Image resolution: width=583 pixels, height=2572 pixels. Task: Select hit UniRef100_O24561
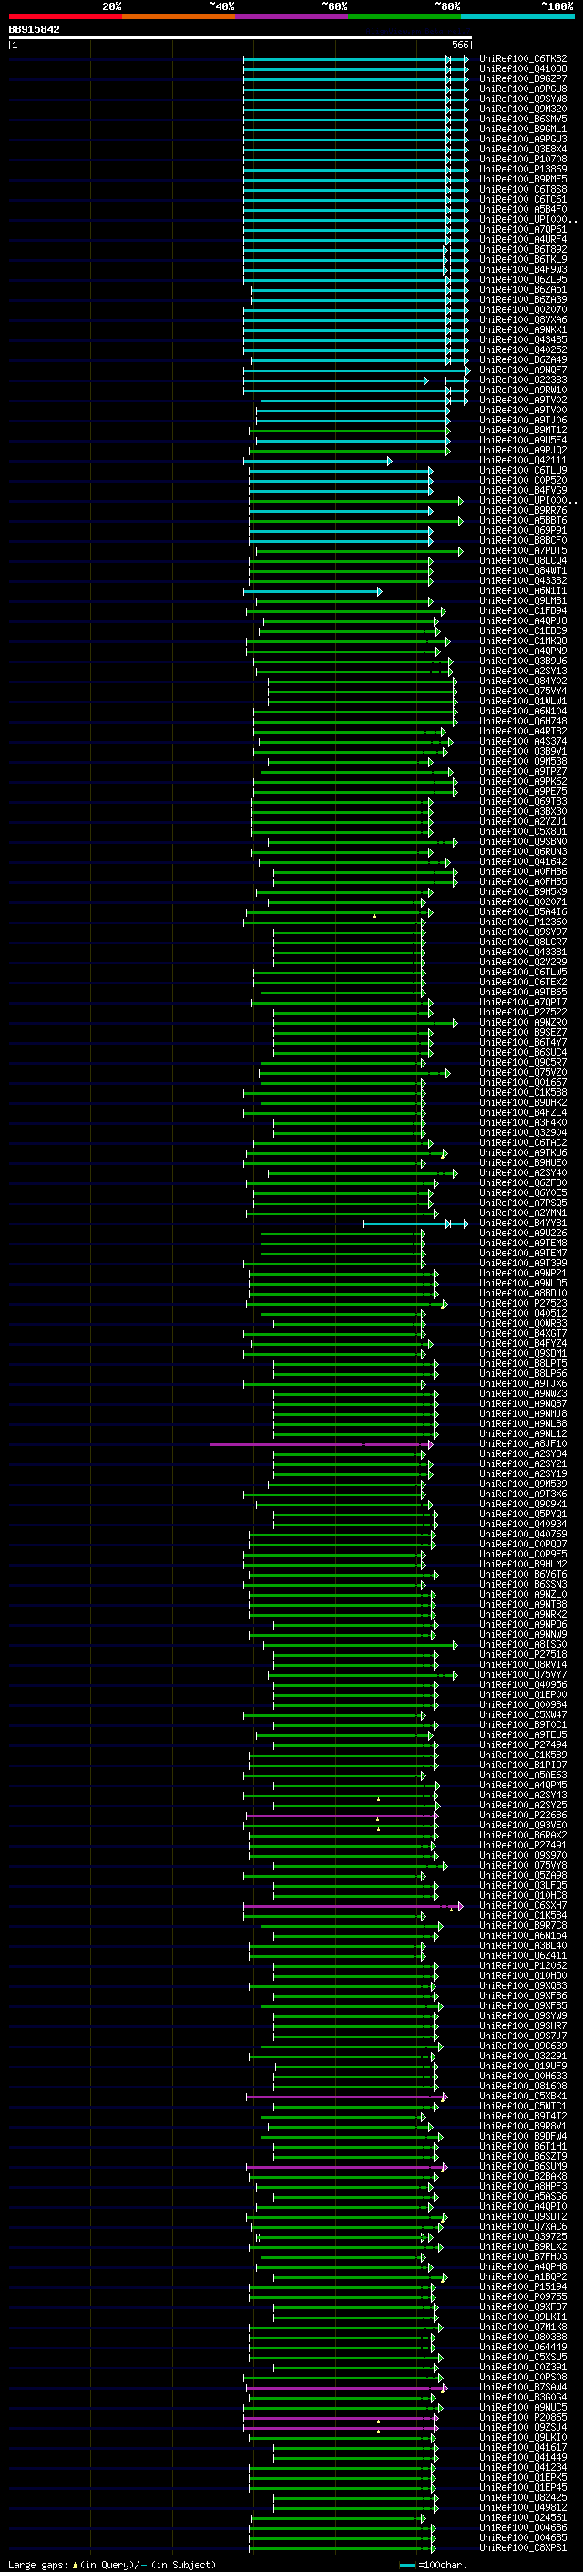[x=523, y=2517]
